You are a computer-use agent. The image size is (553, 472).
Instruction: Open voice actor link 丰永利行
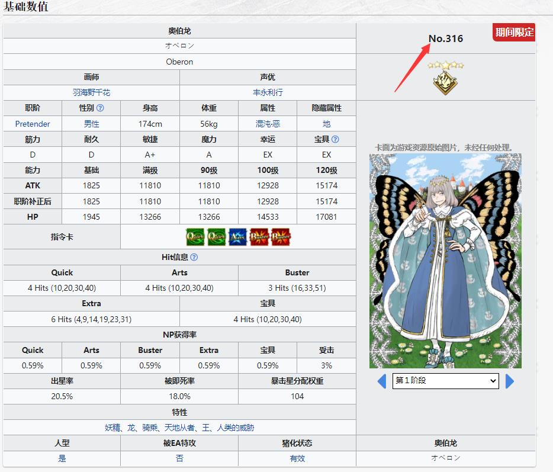268,93
